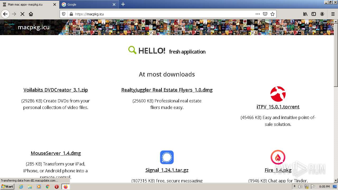The image size is (338, 190).
Task: Open Voilabits DVDCreator_3.1.zip link
Action: (55, 90)
